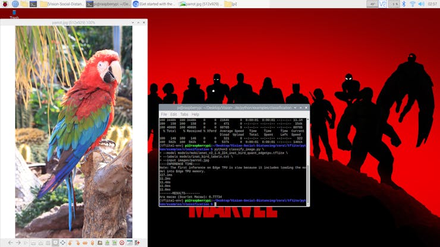This screenshot has width=440, height=247.
Task: Open Wi-Fi network tray menu
Action: [413, 4]
